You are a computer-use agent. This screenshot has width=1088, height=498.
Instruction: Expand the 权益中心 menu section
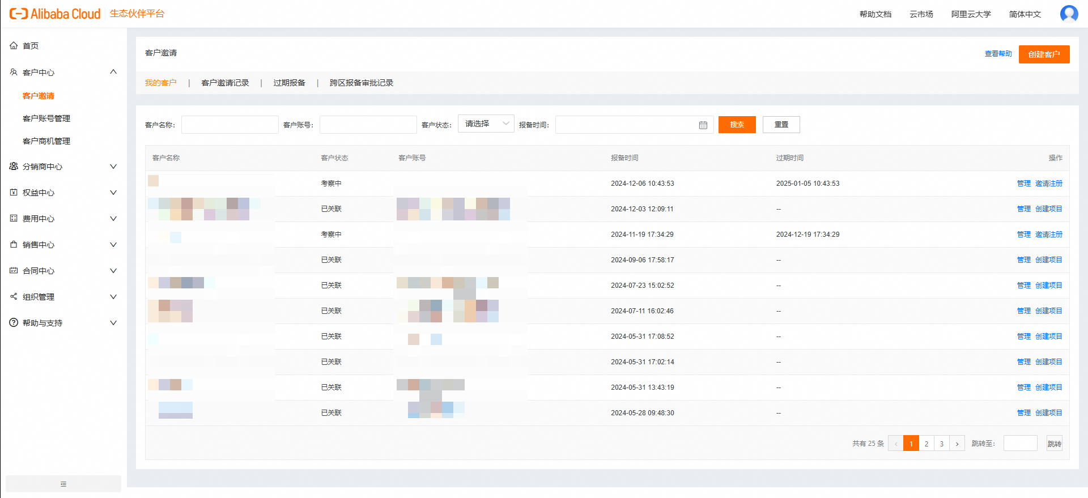click(113, 192)
